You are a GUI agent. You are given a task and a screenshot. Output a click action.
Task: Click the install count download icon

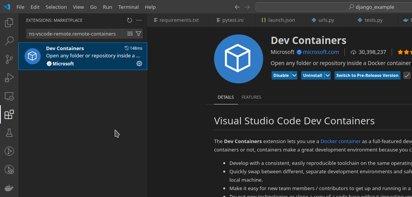pos(353,52)
